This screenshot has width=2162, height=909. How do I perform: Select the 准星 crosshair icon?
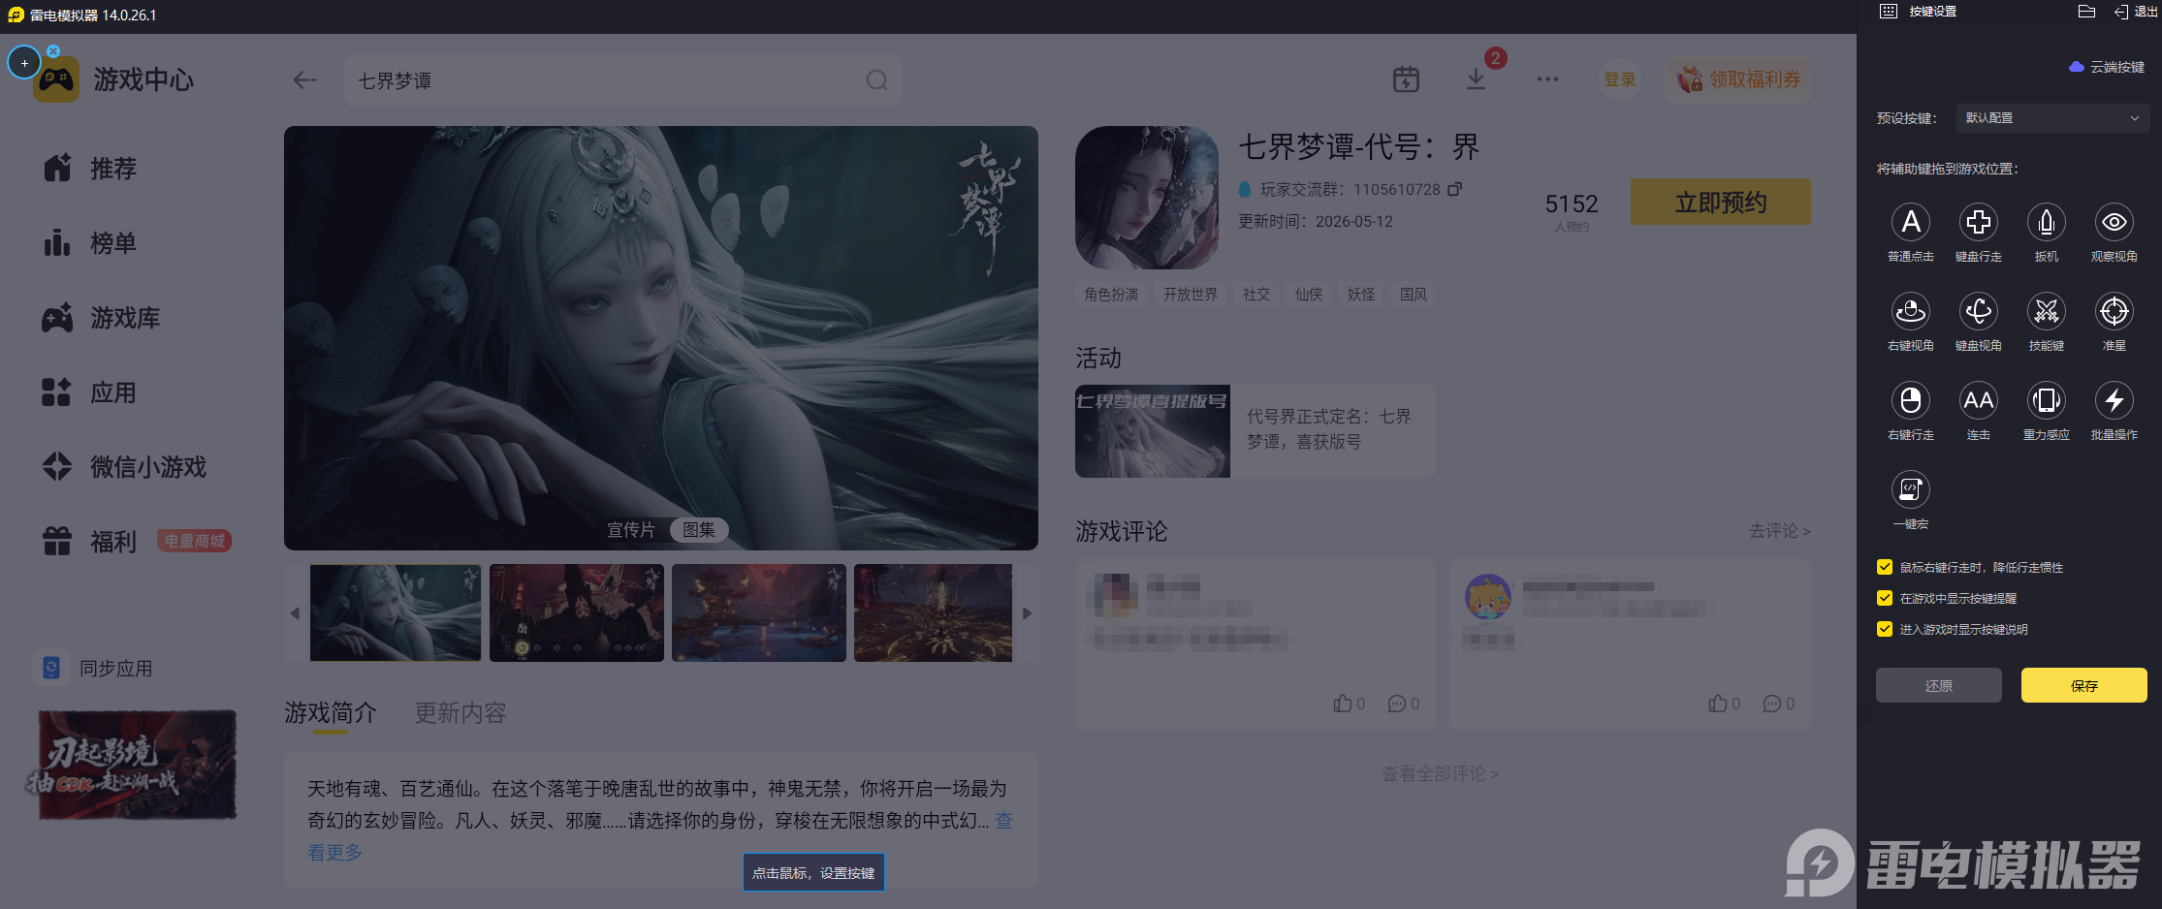(x=2114, y=312)
